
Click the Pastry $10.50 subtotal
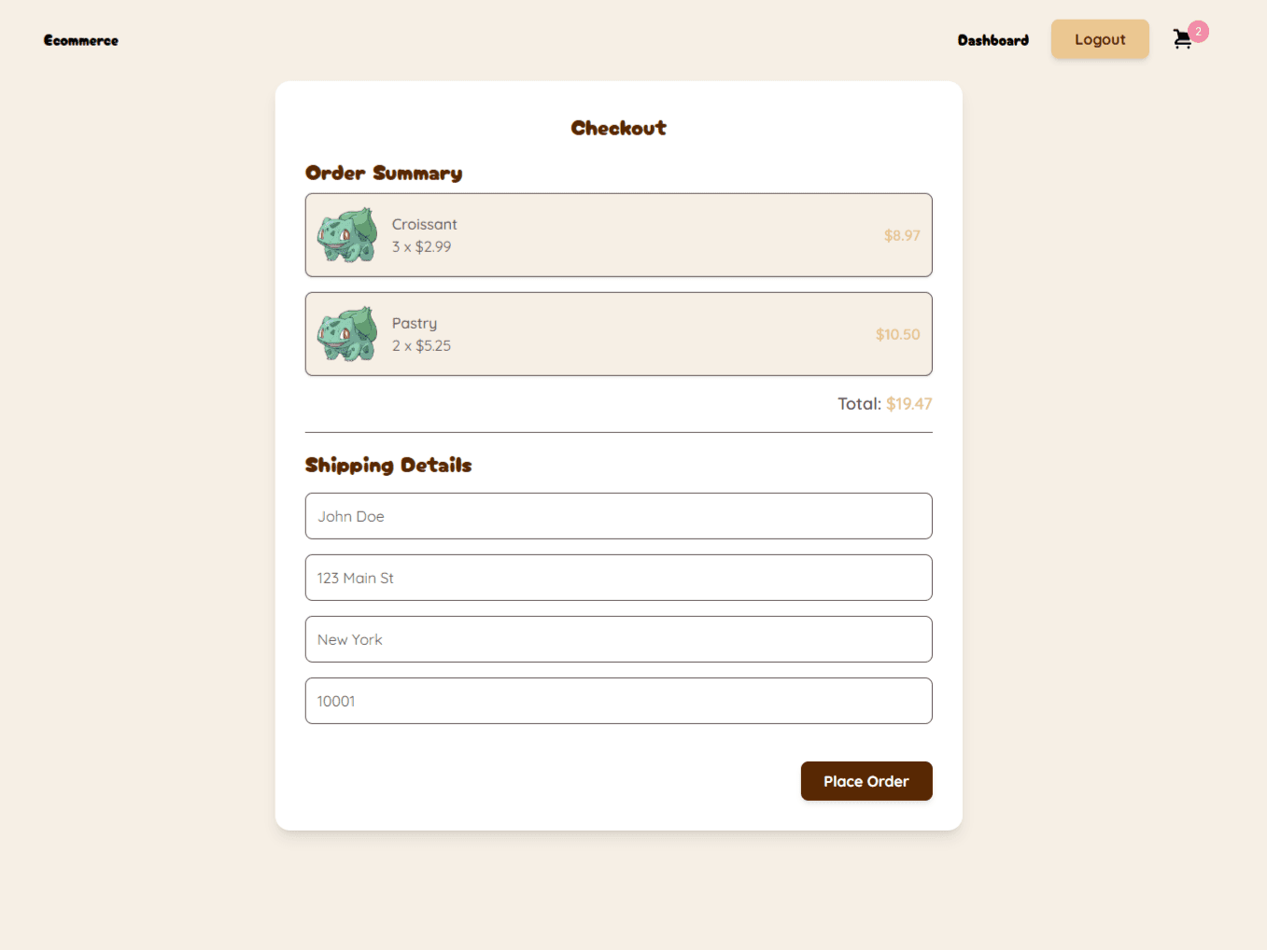pos(898,334)
